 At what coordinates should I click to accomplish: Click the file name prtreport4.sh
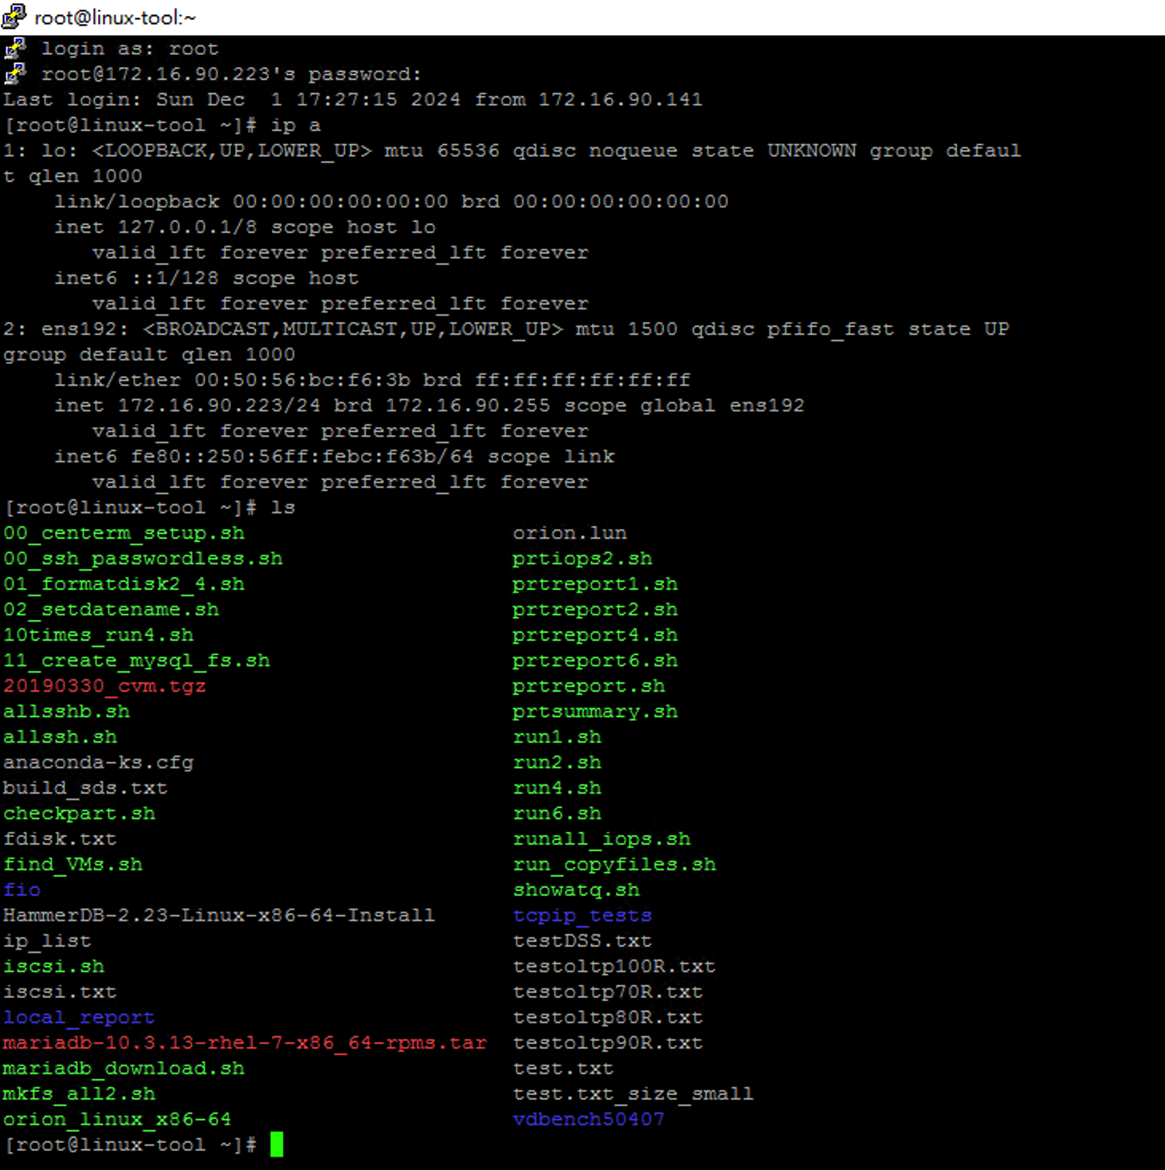(595, 635)
